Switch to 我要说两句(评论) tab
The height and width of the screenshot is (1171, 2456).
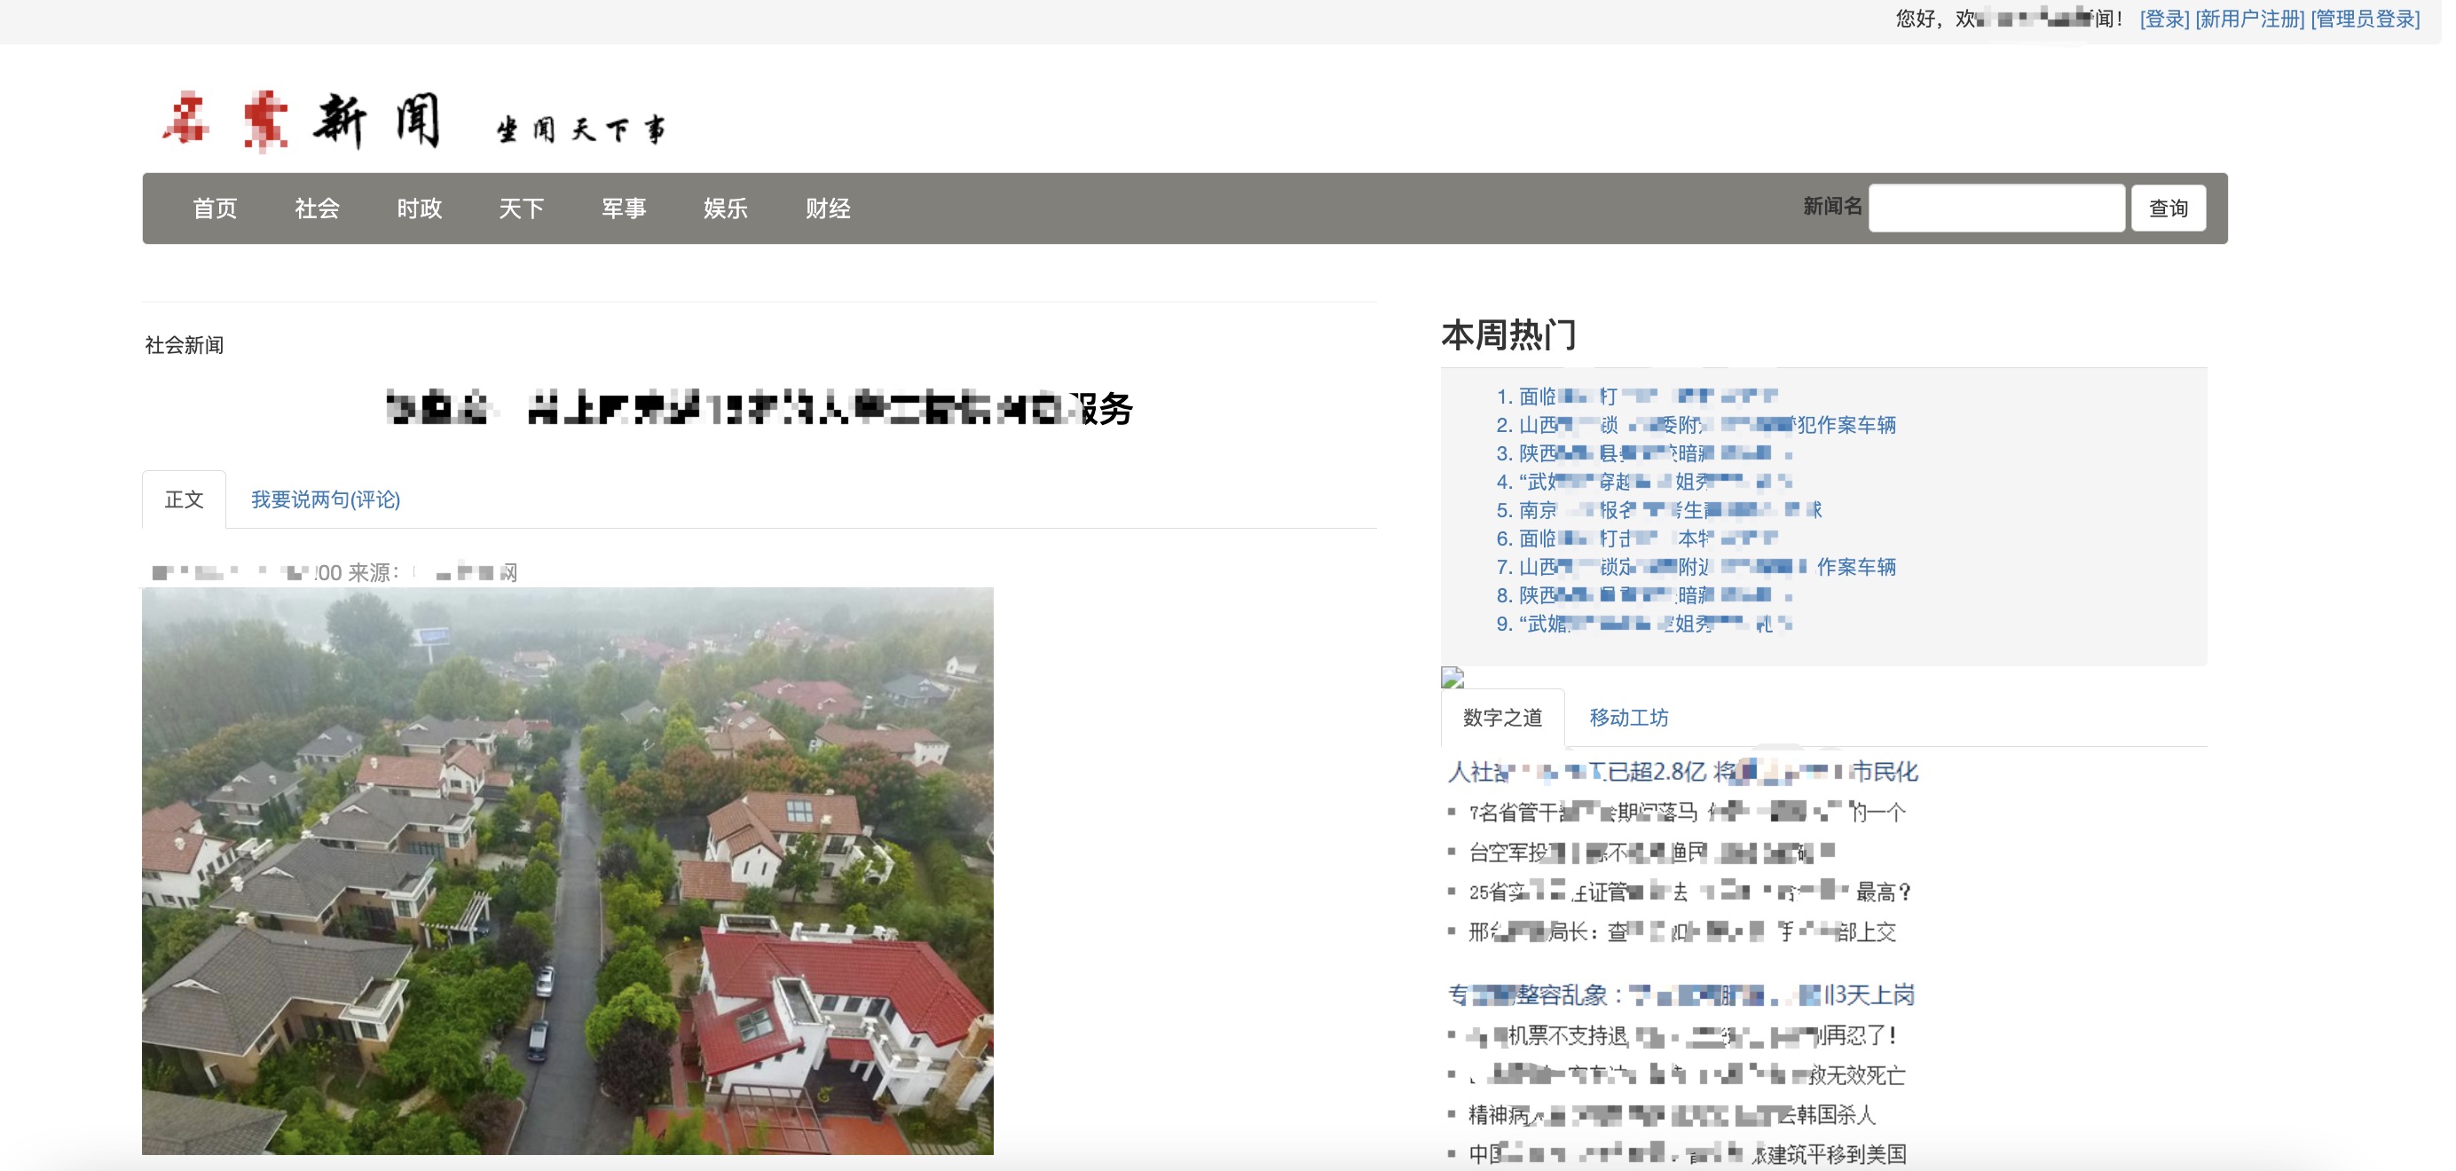pyautogui.click(x=326, y=499)
